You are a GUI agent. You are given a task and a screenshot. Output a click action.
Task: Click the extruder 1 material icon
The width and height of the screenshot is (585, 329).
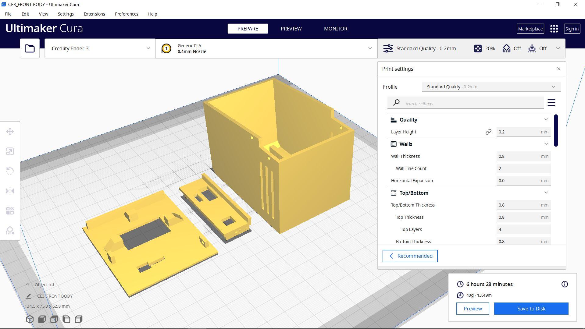(x=166, y=48)
